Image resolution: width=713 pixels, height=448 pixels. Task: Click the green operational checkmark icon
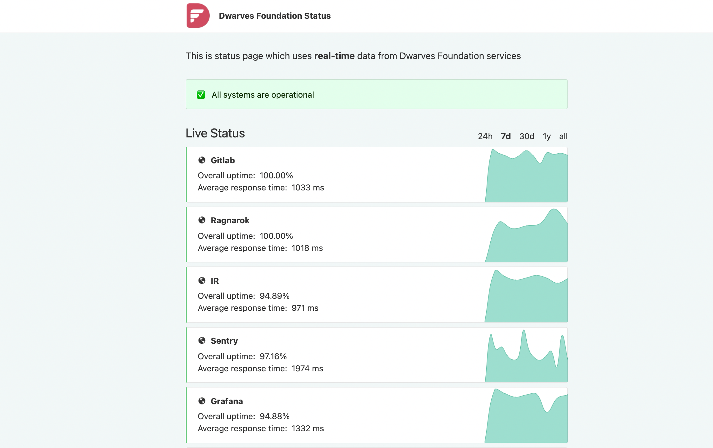coord(201,94)
